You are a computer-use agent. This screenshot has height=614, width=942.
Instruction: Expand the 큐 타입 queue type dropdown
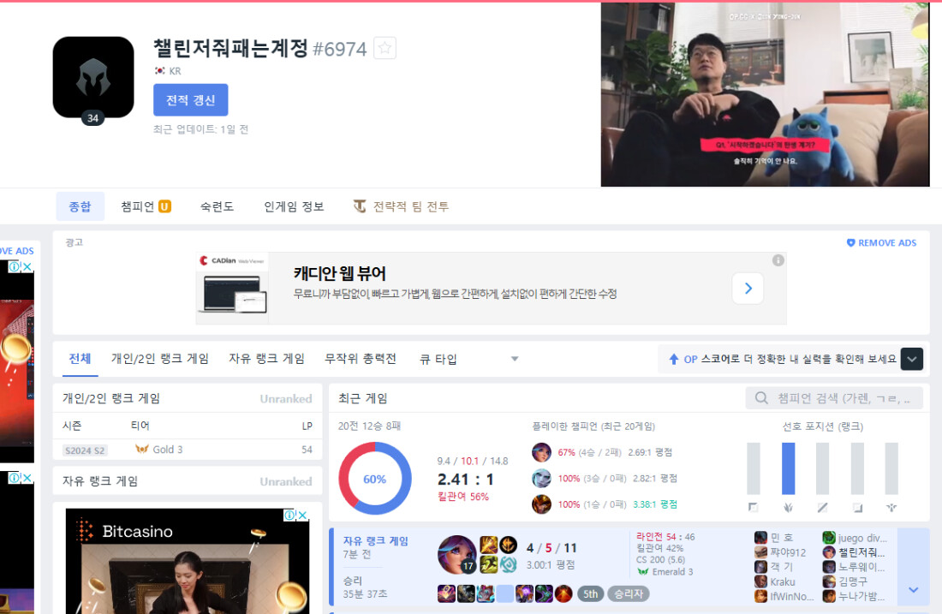tap(468, 359)
